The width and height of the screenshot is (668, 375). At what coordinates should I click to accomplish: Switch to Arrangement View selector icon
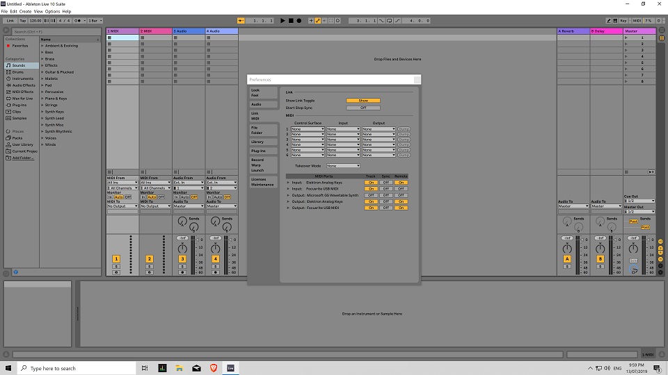[662, 30]
